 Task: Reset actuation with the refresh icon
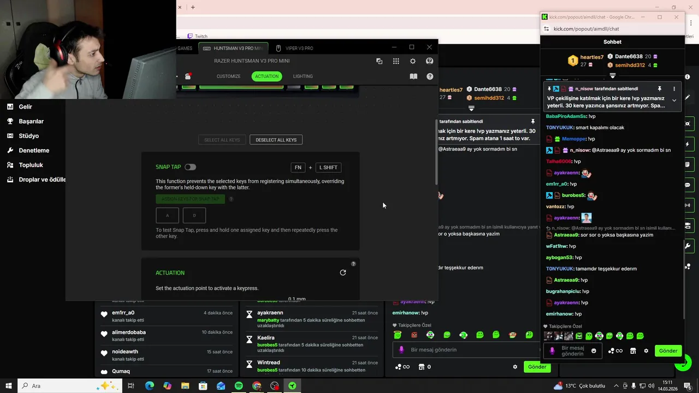(343, 272)
